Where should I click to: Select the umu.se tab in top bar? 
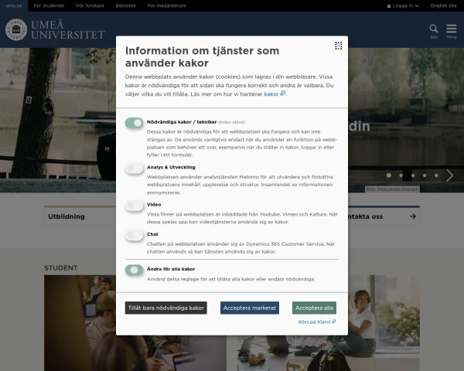click(14, 5)
